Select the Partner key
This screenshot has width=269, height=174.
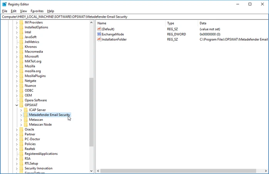point(30,135)
